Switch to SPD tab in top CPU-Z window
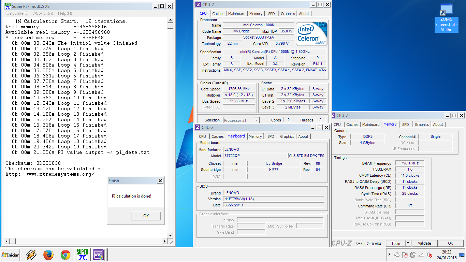 [271, 14]
